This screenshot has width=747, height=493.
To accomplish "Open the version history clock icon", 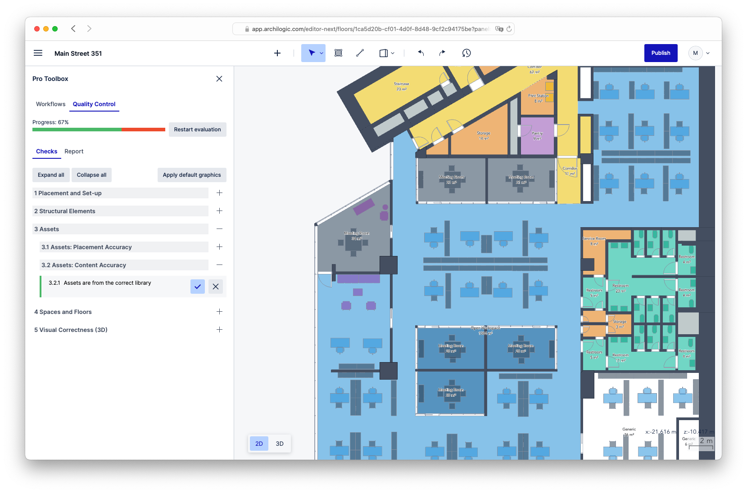I will 466,53.
